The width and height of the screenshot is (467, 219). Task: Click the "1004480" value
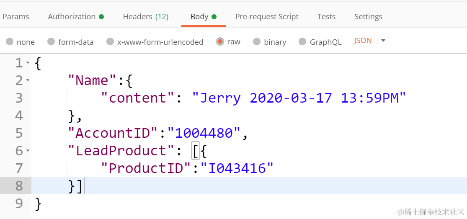[x=204, y=133]
